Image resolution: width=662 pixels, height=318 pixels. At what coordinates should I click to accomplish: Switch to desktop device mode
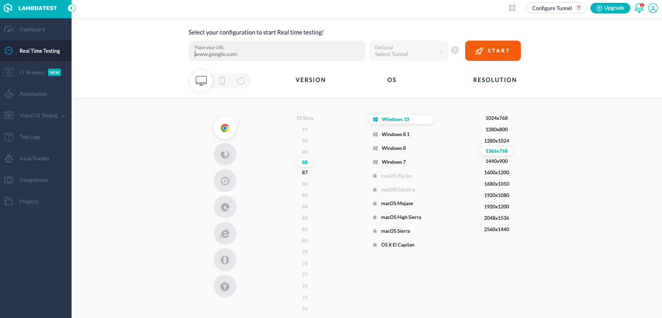201,81
